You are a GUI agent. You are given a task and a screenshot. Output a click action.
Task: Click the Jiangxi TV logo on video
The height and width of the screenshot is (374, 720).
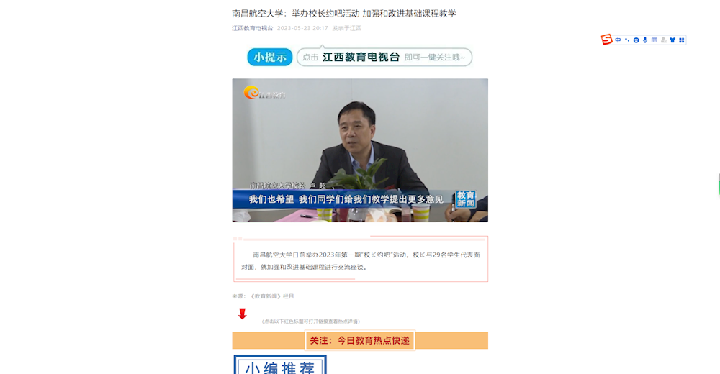(x=264, y=93)
